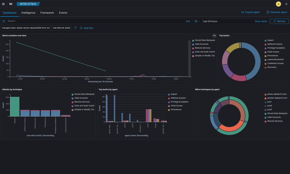Image resolution: width=290 pixels, height=174 pixels.
Task: Click pve1 in Mitre techniques legend
Action: (268, 102)
